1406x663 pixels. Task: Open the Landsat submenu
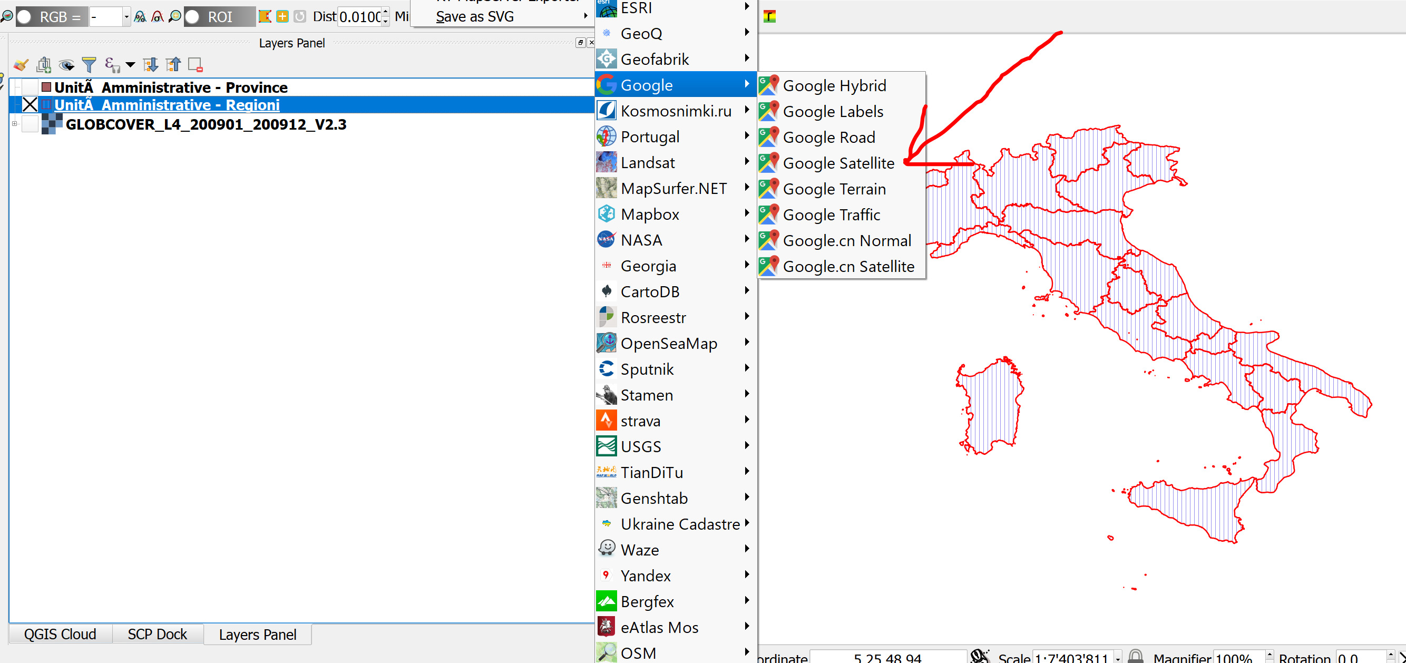click(x=676, y=162)
